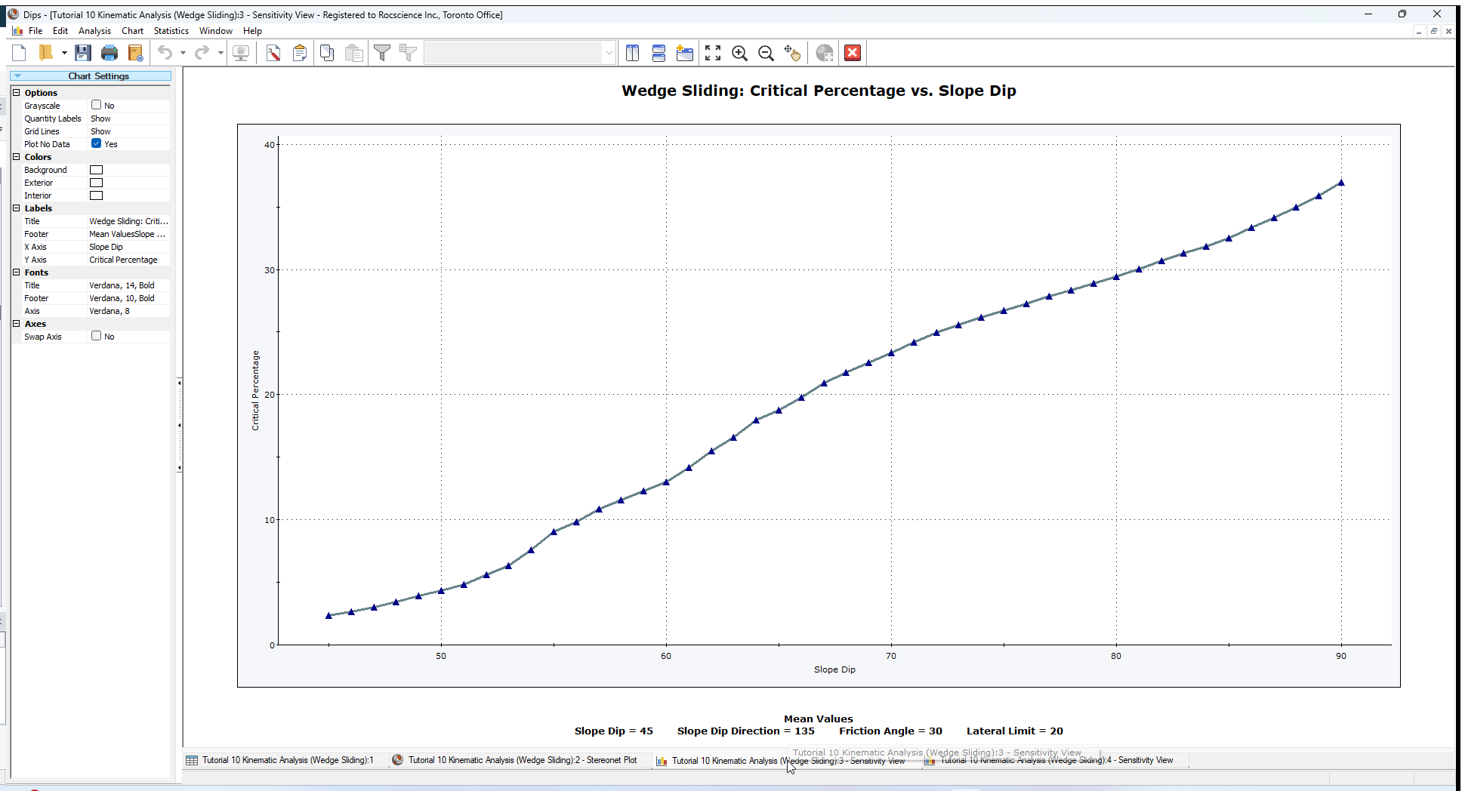Save the current document

click(83, 53)
